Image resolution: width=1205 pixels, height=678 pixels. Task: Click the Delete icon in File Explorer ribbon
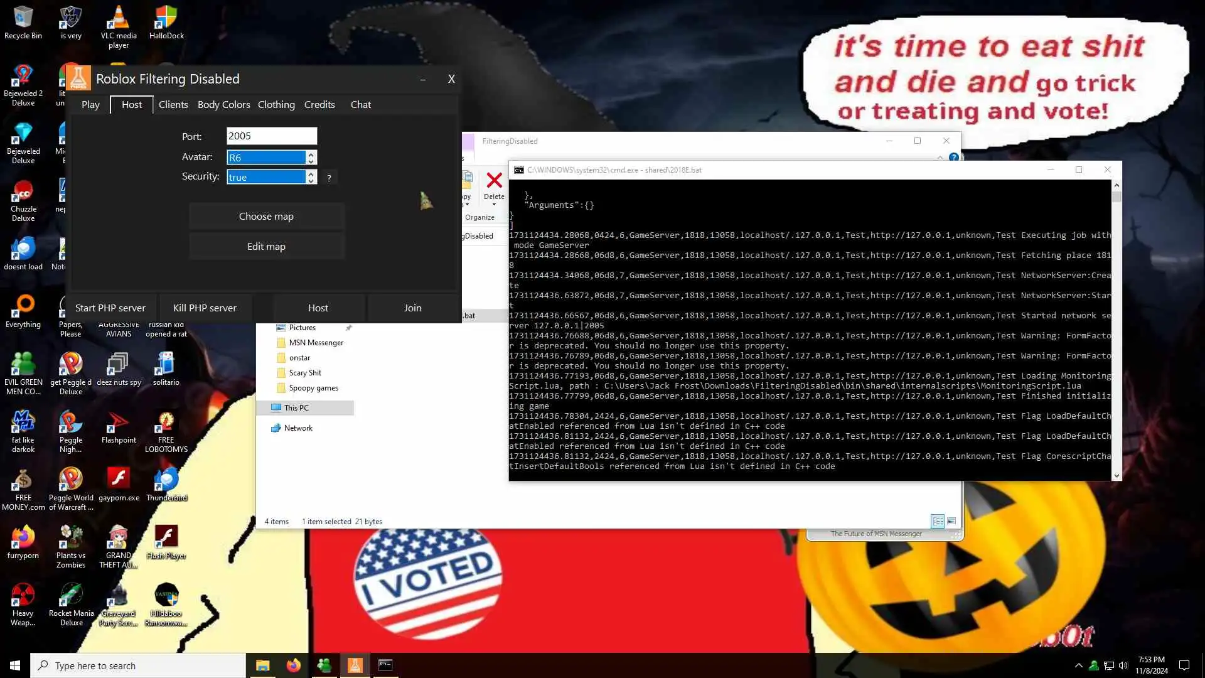pyautogui.click(x=494, y=182)
